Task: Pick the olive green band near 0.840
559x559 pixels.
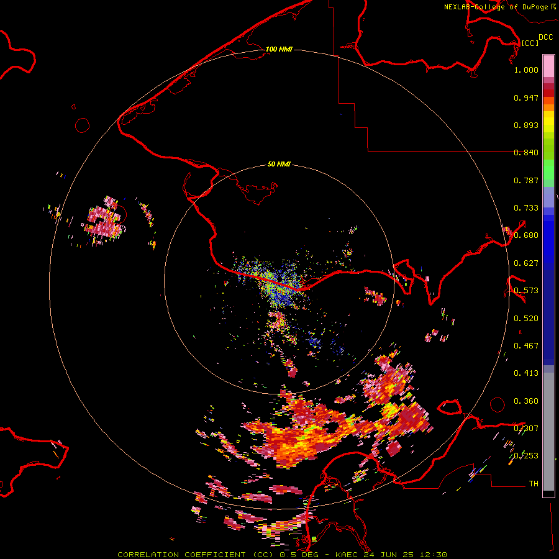Action: pyautogui.click(x=548, y=149)
